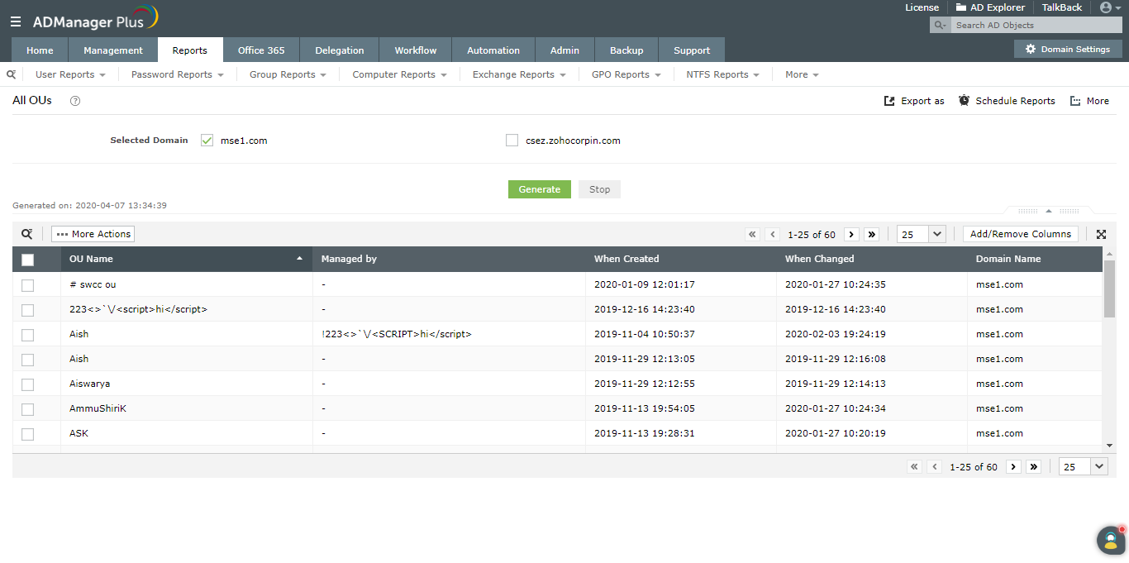Expand Computer Reports dropdown
The image size is (1129, 563).
(399, 74)
